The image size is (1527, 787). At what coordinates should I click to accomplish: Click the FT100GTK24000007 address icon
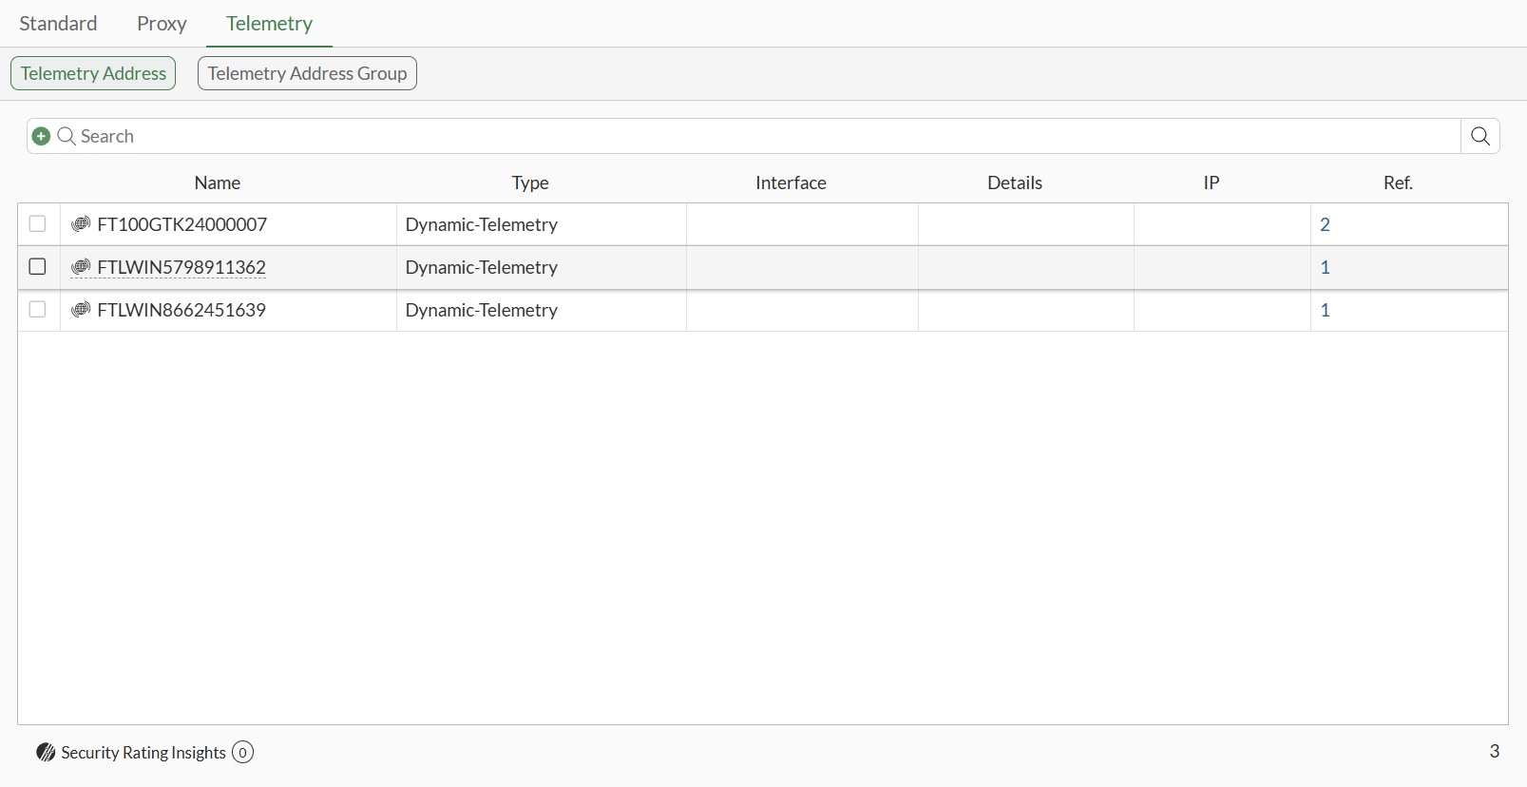(81, 224)
